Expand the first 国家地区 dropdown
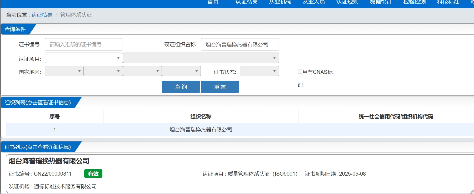 pos(64,71)
